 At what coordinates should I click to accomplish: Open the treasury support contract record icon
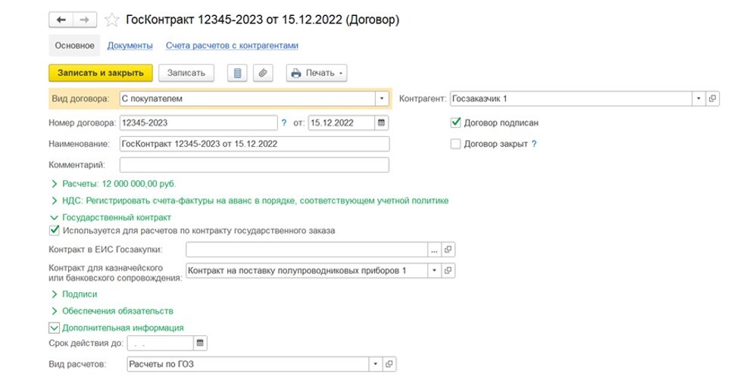448,270
